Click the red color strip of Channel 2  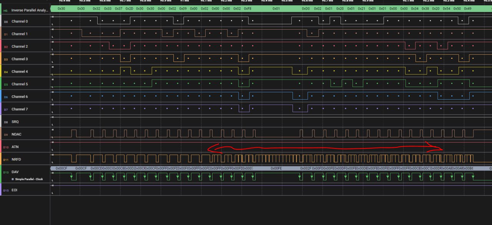[x=1, y=47]
